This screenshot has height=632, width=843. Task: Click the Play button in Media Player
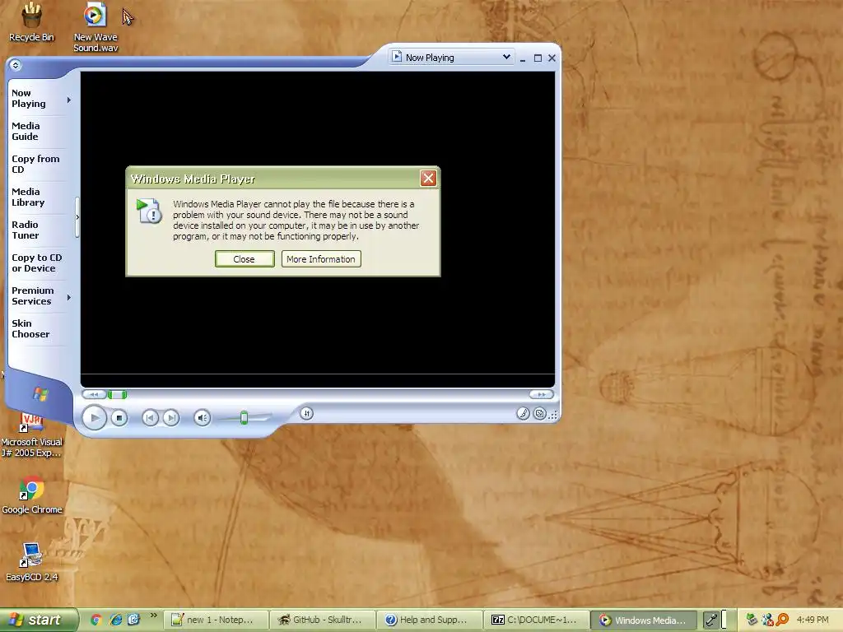click(95, 417)
